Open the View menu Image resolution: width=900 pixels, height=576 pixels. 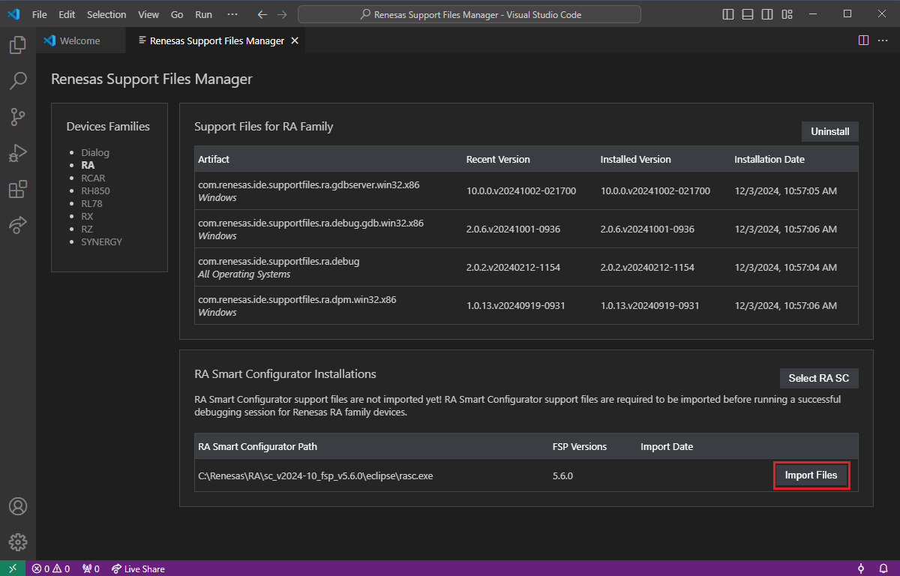point(148,14)
